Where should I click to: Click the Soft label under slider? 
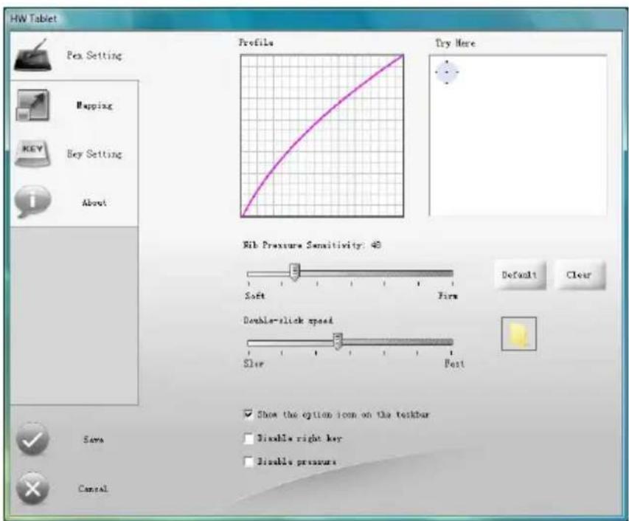coord(255,296)
